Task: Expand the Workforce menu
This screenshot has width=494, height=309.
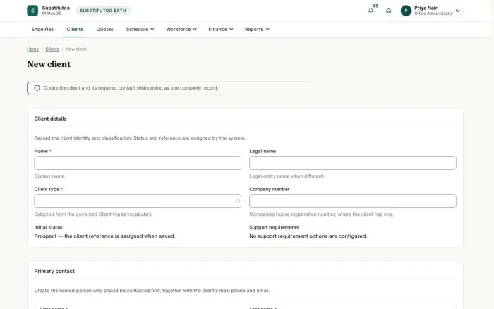Action: [x=181, y=30]
